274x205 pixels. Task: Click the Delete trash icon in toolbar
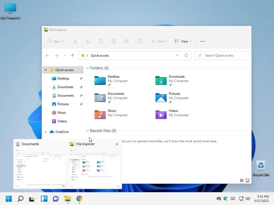(140, 41)
